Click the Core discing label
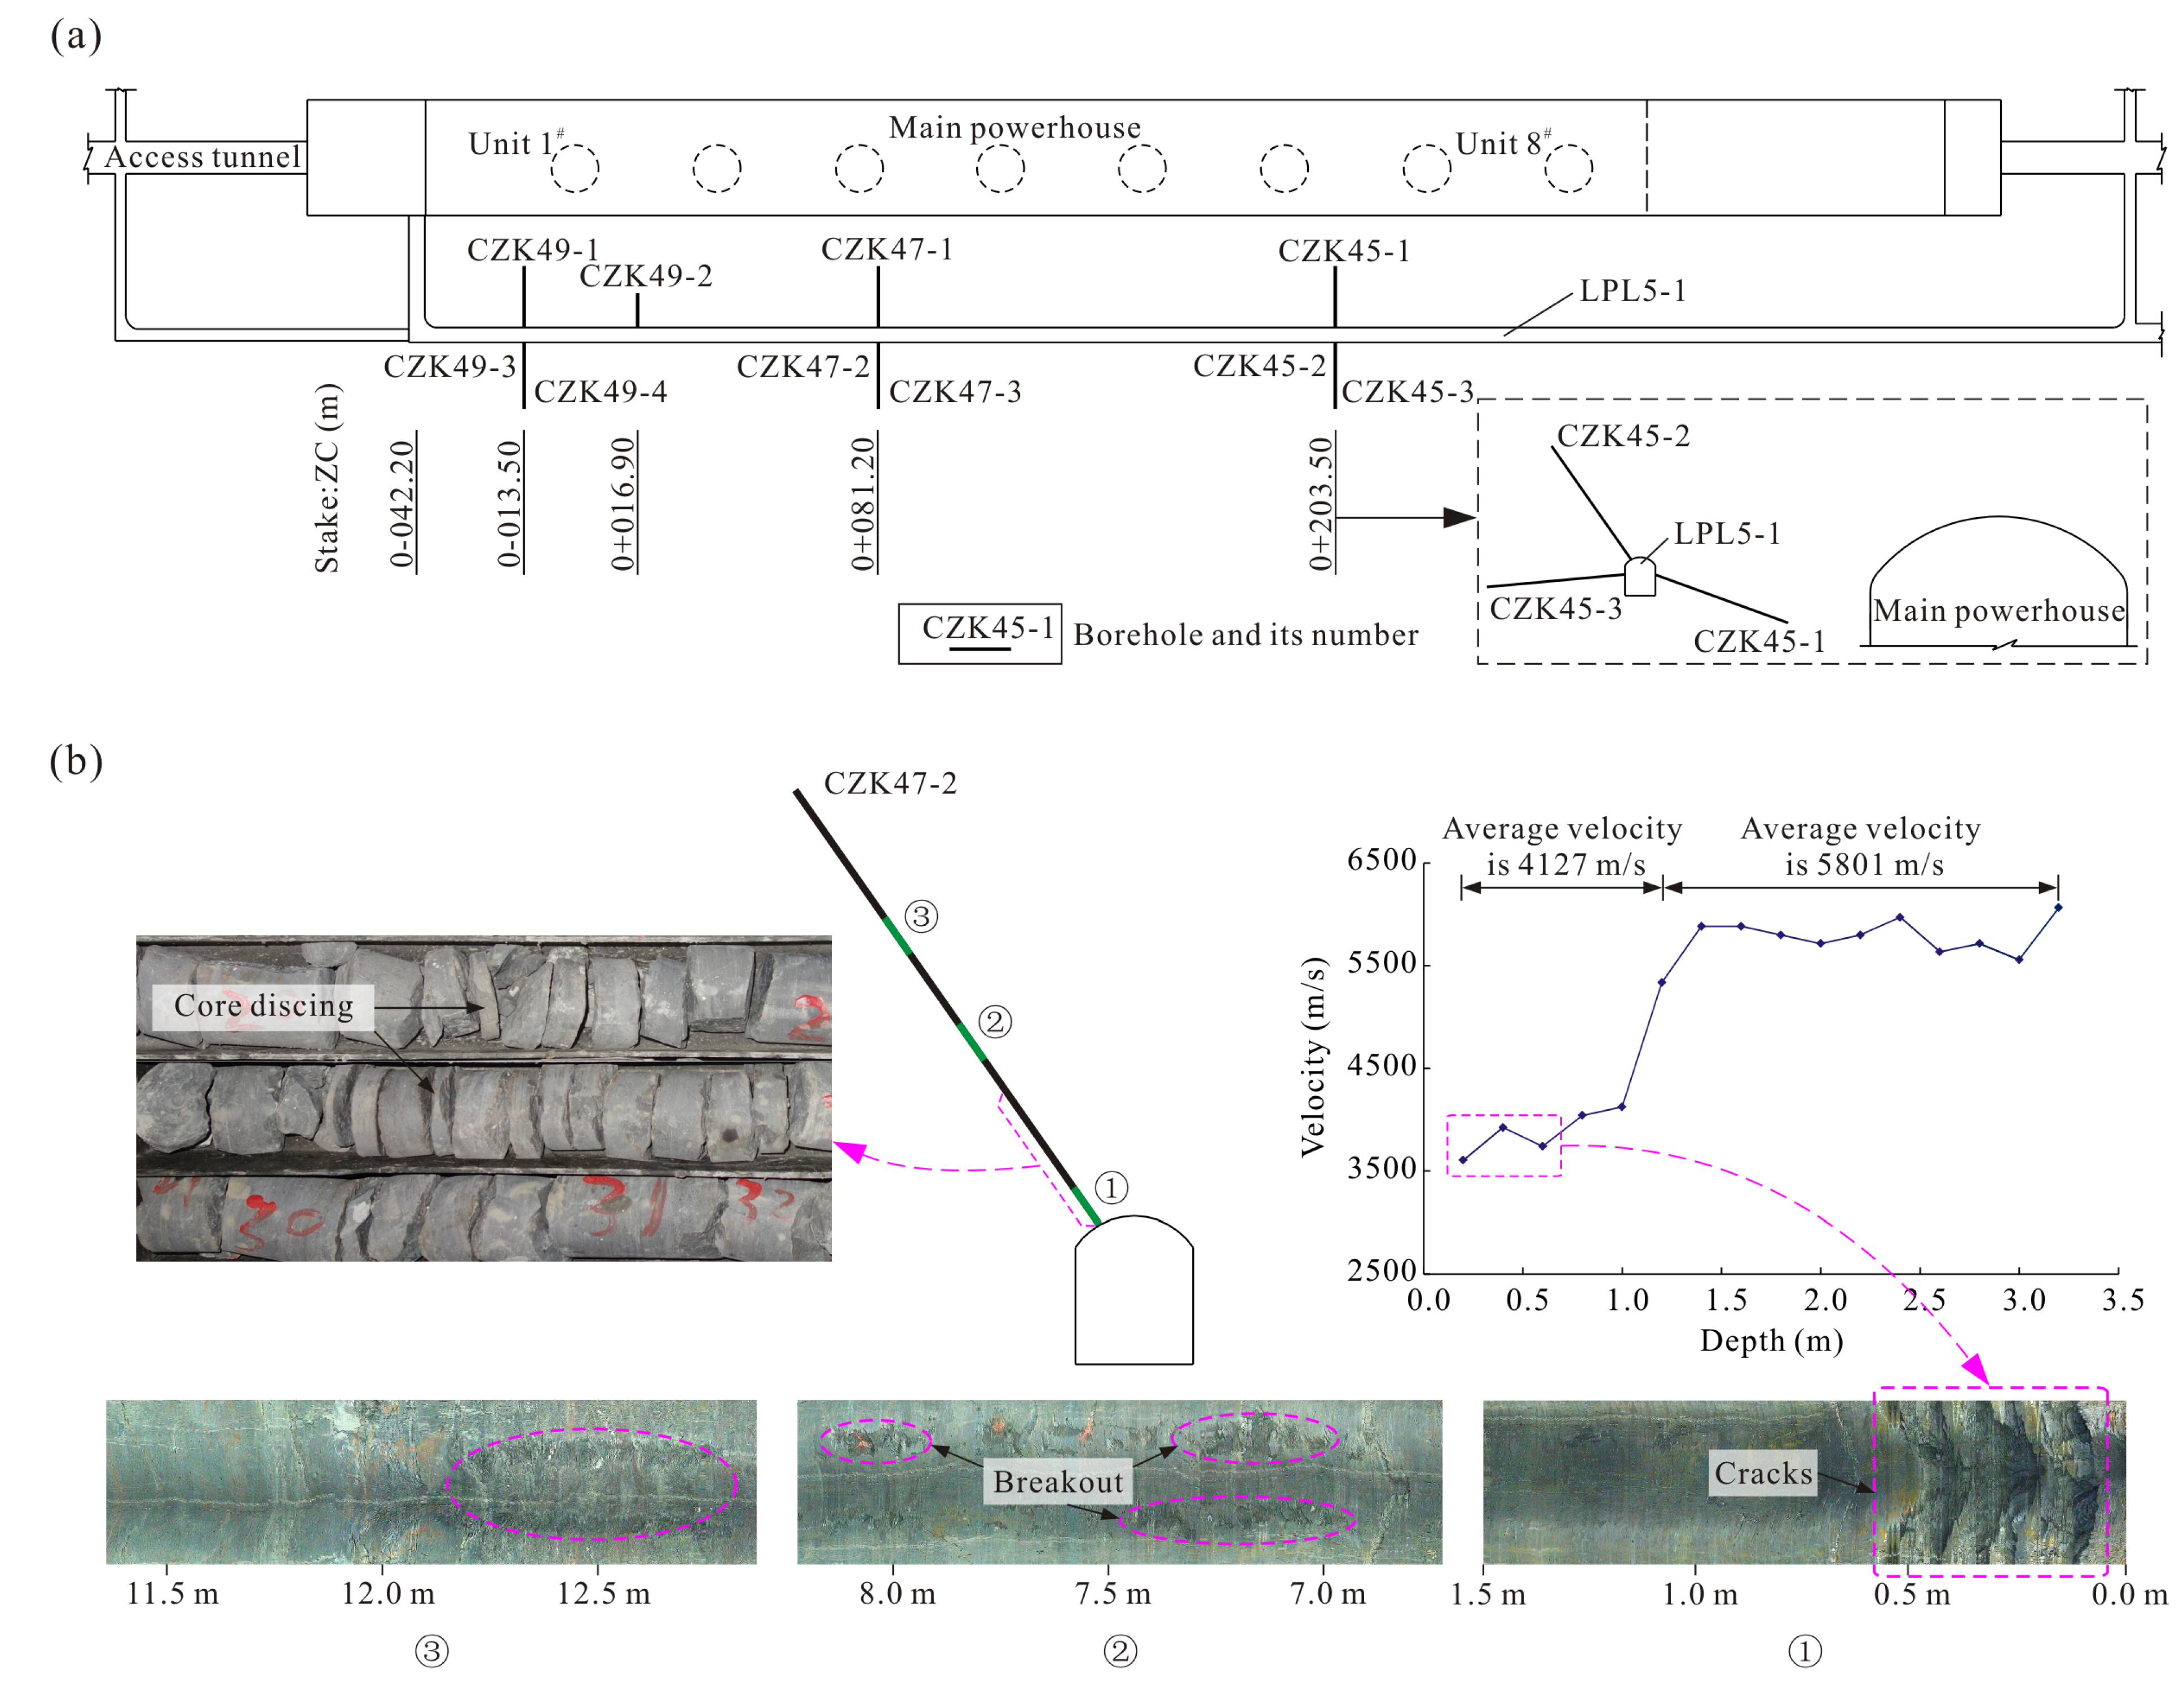2184x1704 pixels. coord(263,1006)
